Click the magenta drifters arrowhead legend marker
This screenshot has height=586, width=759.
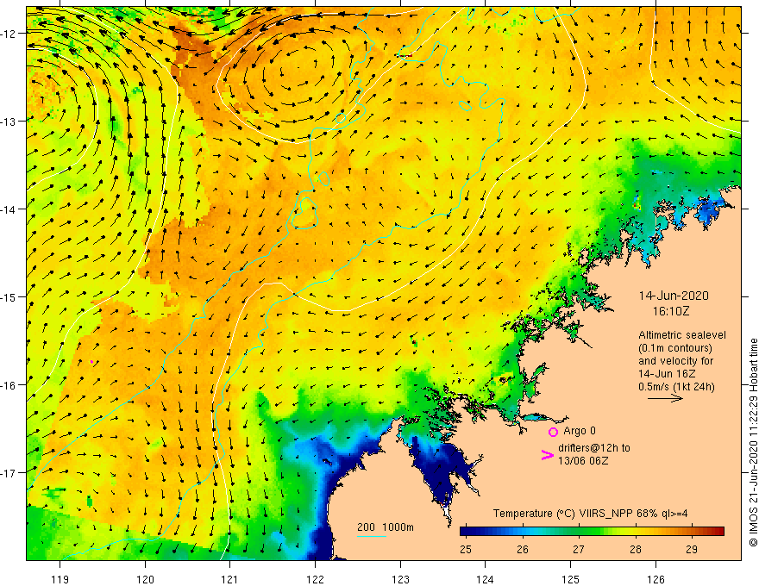tap(547, 455)
